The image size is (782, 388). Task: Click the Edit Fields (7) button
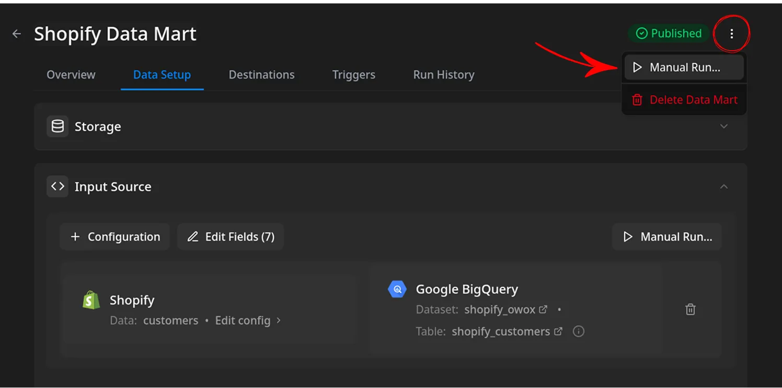click(x=231, y=236)
